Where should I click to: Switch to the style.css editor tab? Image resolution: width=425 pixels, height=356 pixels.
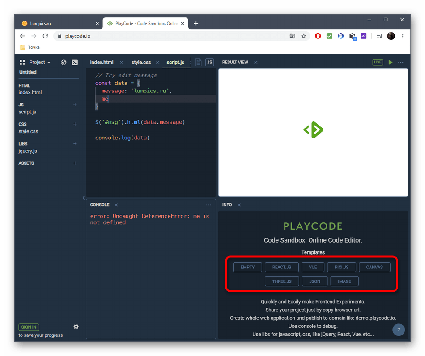tap(141, 63)
